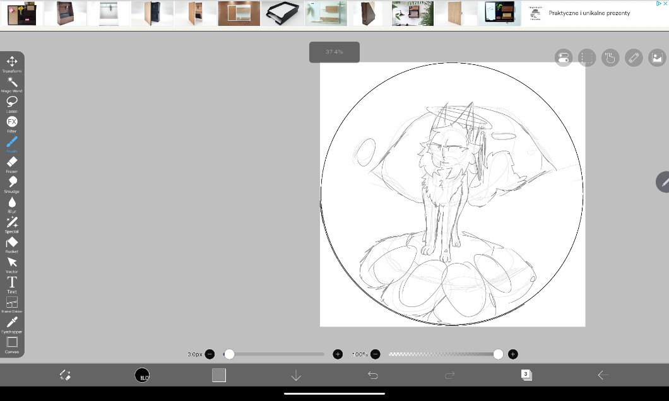The height and width of the screenshot is (401, 669).
Task: Close the ad banner with X
Action: tap(665, 4)
